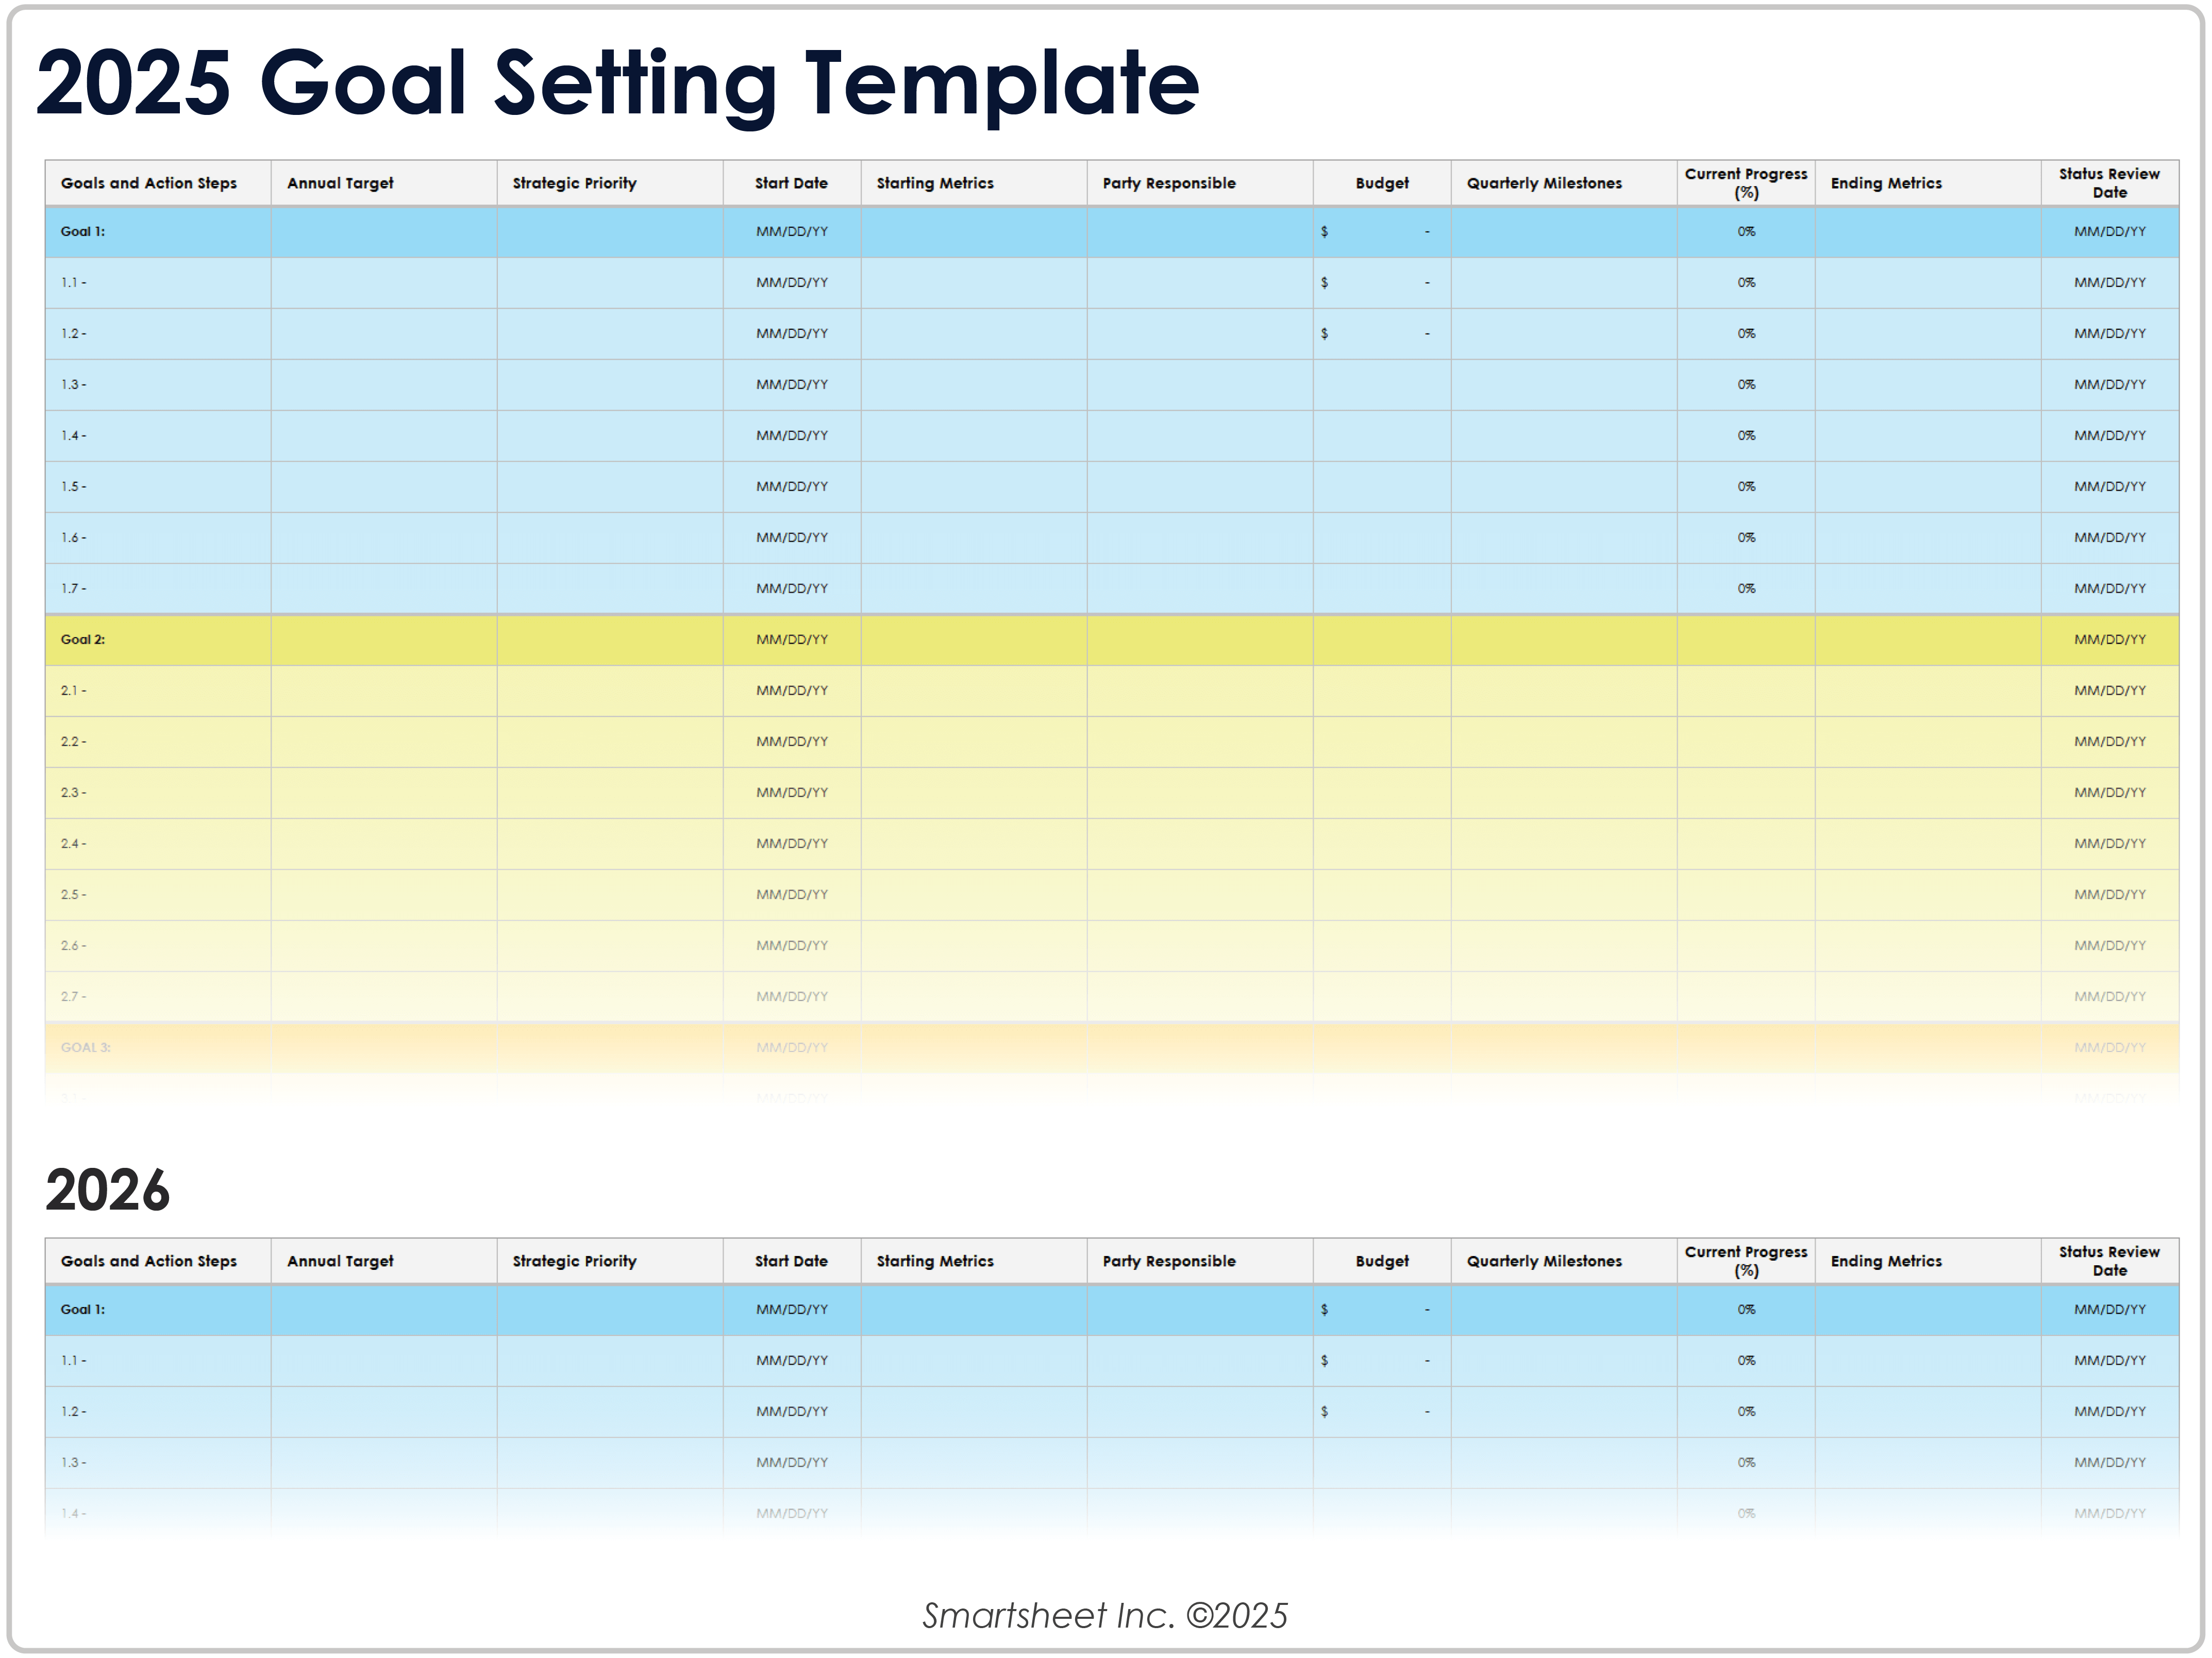Click the "2026" section heading
Viewport: 2212px width, 1658px height.
tap(107, 1190)
